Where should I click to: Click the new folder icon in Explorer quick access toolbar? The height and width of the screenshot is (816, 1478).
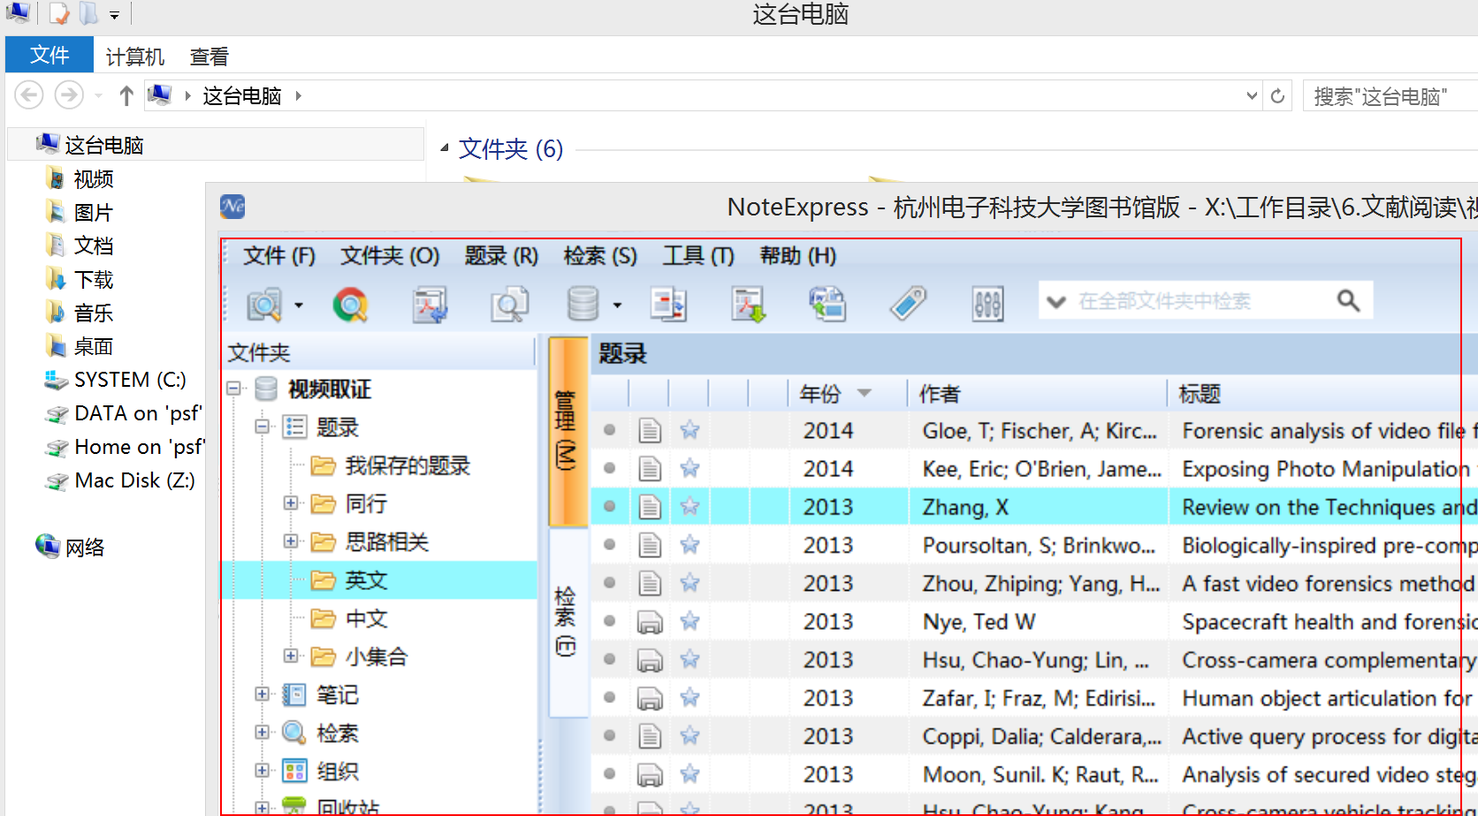pos(88,13)
